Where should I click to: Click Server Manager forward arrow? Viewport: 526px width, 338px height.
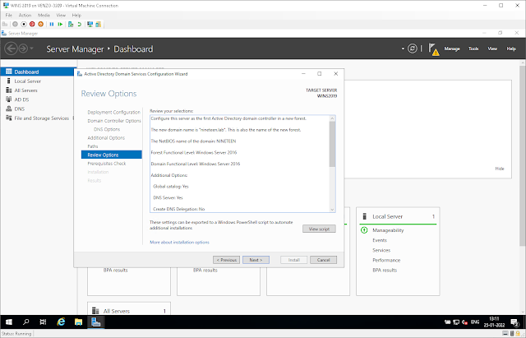[x=23, y=49]
